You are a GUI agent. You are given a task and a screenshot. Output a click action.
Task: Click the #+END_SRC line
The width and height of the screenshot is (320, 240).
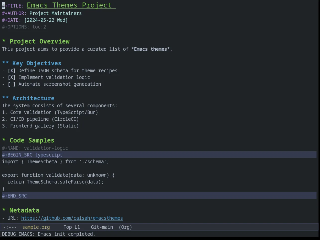pos(159,196)
